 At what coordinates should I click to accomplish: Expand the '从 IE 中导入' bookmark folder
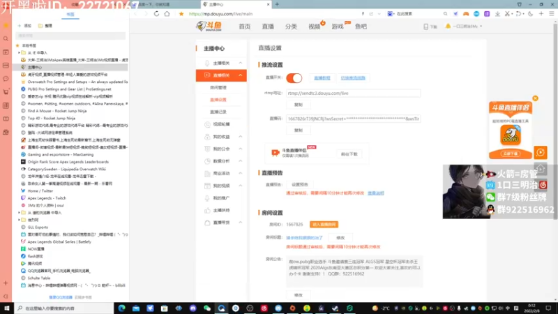click(x=20, y=53)
